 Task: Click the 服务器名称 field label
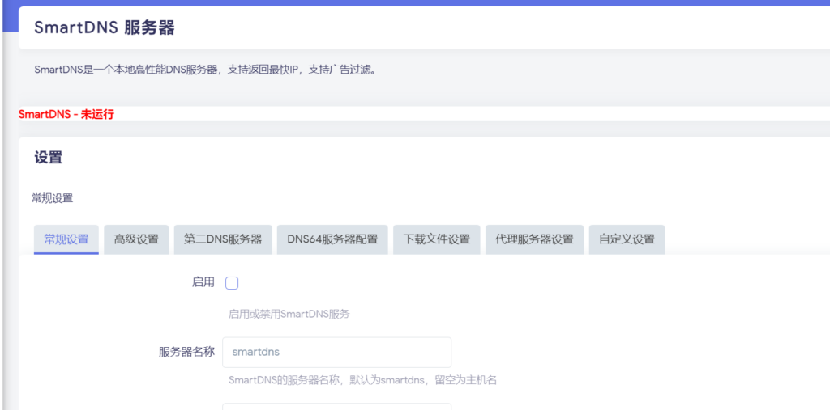187,353
